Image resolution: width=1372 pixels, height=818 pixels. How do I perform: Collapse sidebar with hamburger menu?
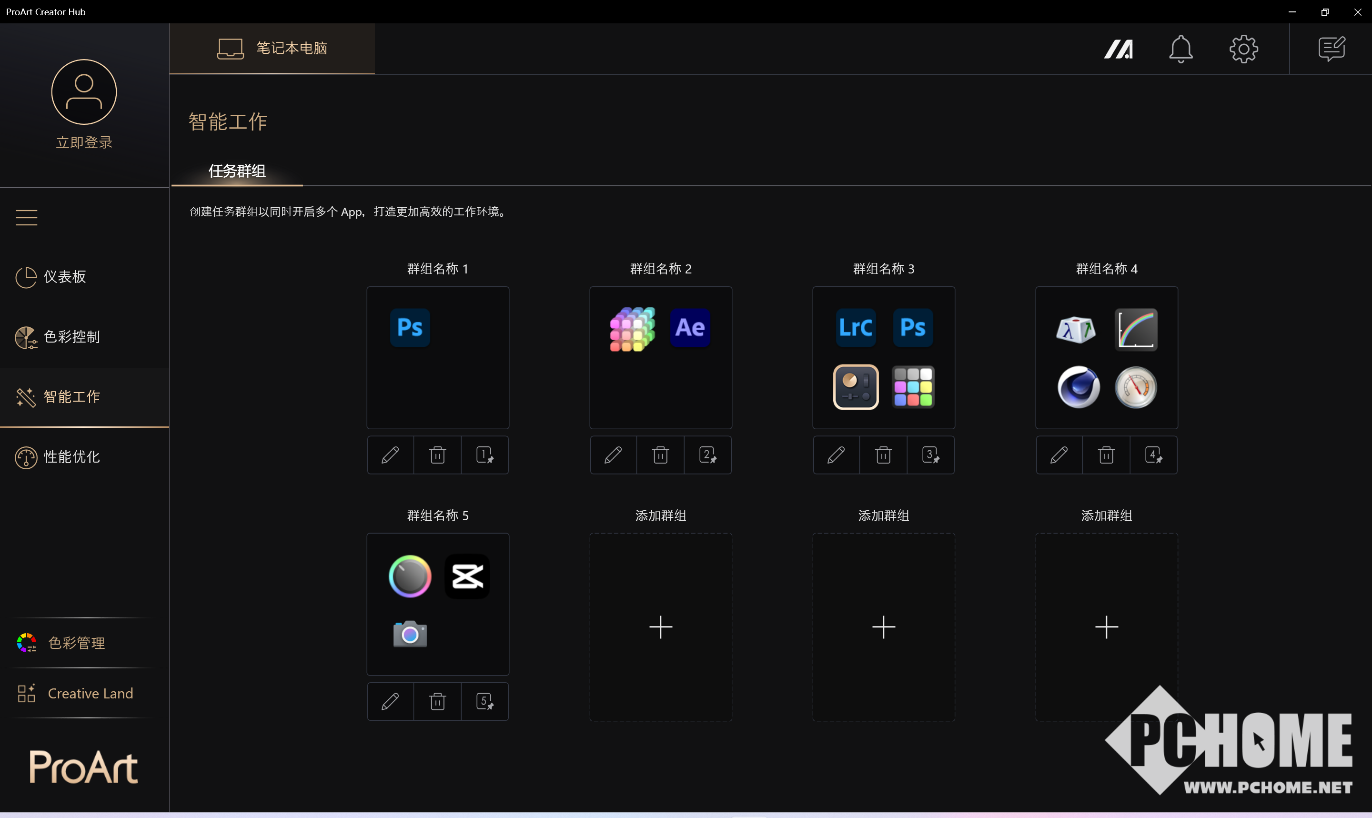point(27,218)
